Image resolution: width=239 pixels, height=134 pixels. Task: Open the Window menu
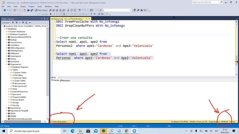[x=48, y=7]
